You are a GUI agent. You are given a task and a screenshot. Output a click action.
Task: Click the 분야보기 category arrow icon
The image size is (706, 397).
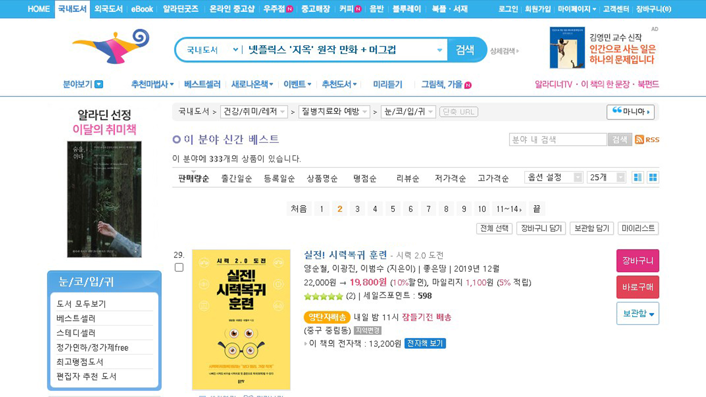(x=99, y=85)
